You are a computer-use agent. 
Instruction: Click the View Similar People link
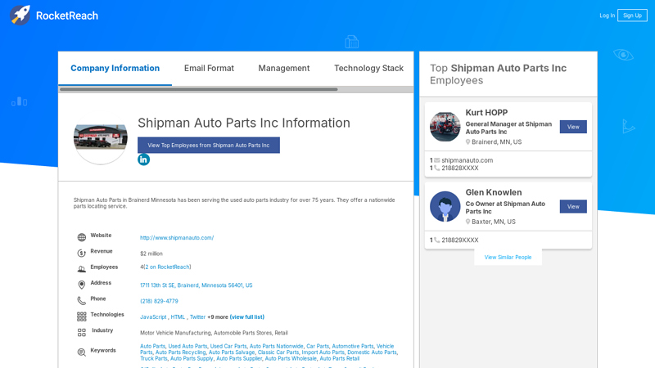click(x=508, y=257)
